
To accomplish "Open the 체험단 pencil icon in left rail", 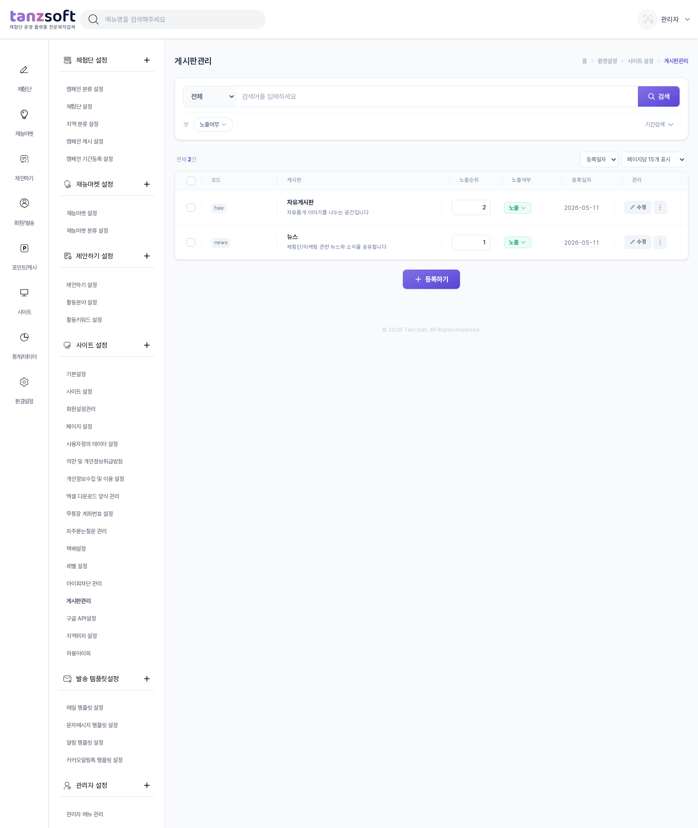I will (24, 70).
